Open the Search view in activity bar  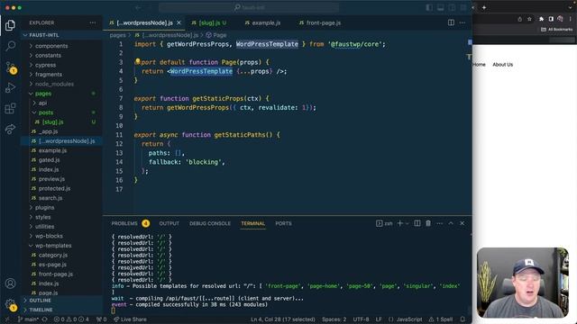10,46
